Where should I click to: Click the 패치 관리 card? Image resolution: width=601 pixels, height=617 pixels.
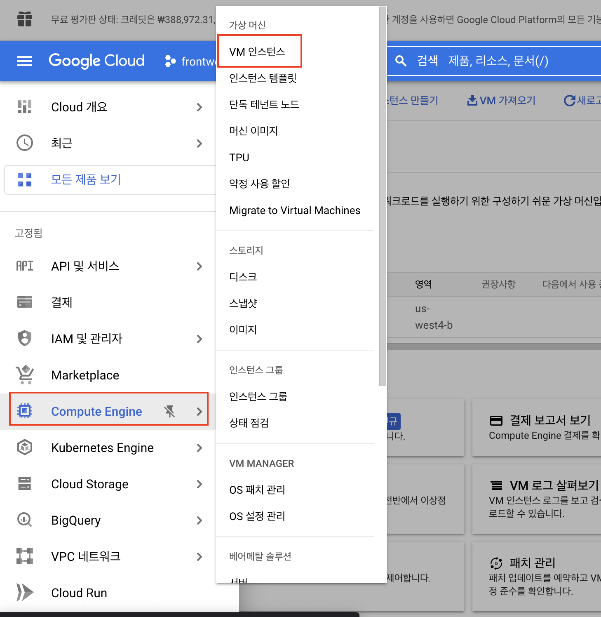(537, 576)
